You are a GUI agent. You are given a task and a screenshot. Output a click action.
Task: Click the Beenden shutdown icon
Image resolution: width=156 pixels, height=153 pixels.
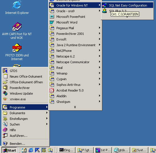point(5,143)
